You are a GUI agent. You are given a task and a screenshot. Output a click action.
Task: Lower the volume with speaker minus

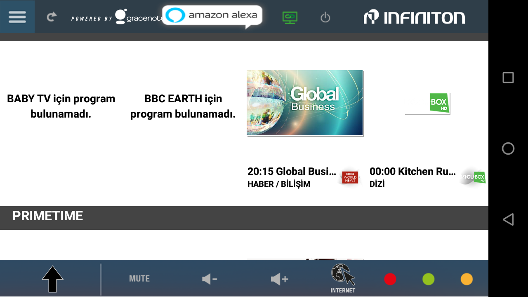click(210, 279)
